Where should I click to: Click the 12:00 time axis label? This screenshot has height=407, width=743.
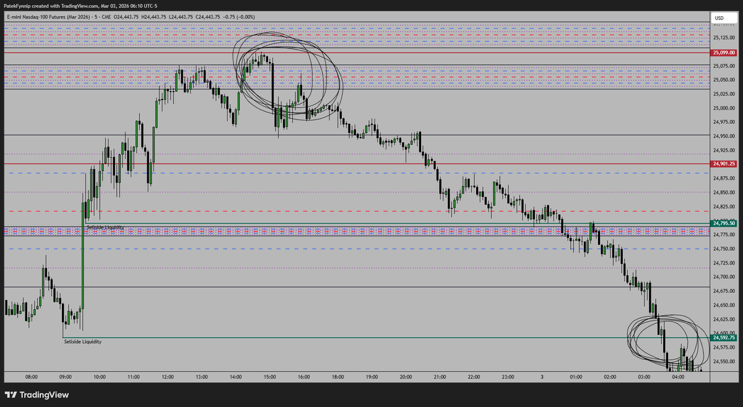167,377
